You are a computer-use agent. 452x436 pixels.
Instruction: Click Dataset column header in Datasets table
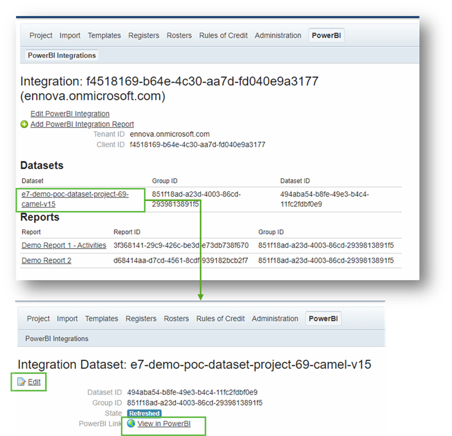click(x=32, y=181)
